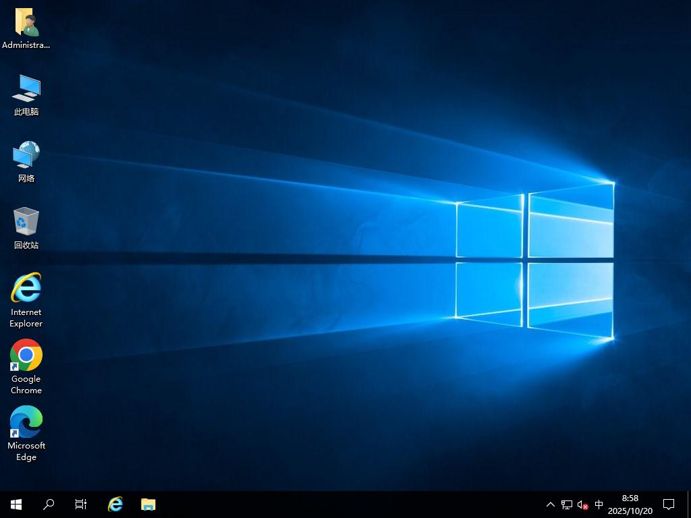Toggle the 中 input method indicator
The height and width of the screenshot is (518, 691).
point(599,505)
